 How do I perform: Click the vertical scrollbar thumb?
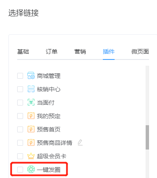coord(147,137)
